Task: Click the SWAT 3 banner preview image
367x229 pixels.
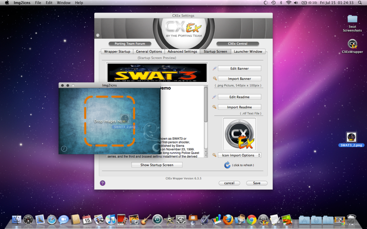Action: (157, 73)
